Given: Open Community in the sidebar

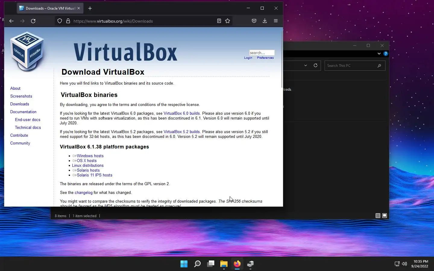Looking at the screenshot, I should click(20, 143).
